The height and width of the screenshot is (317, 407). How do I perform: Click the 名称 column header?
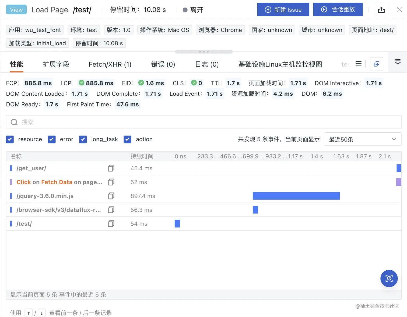[x=16, y=156]
